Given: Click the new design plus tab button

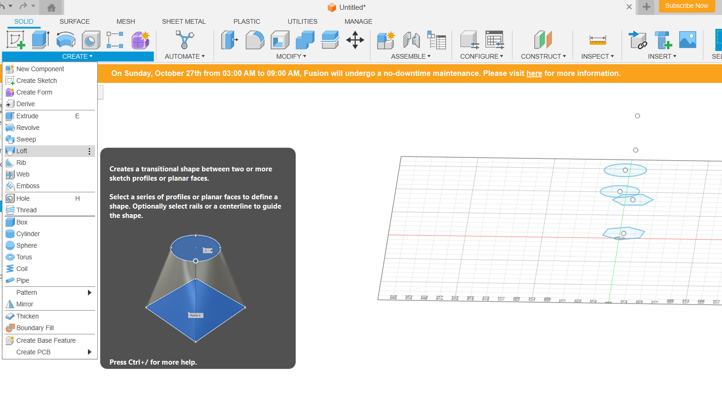Looking at the screenshot, I should (646, 7).
